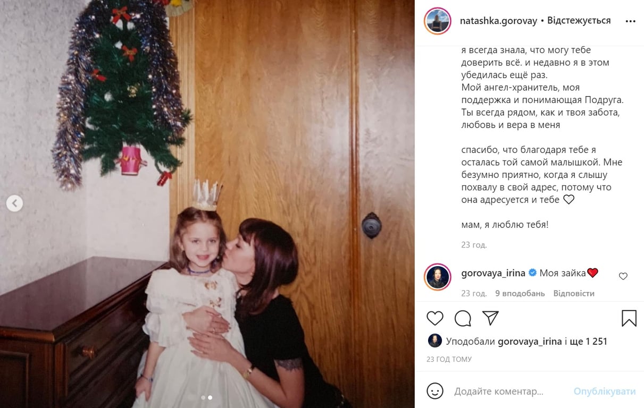The height and width of the screenshot is (408, 644).
Task: Focus the Додайте коментар input field
Action: point(511,392)
